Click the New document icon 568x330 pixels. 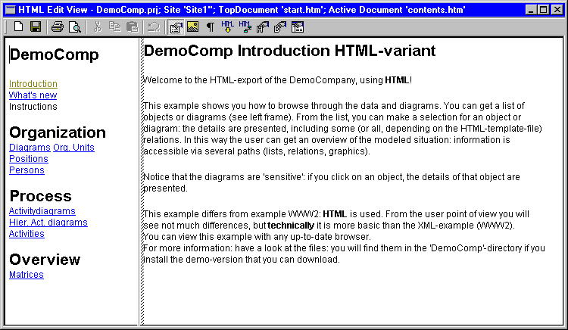pos(18,26)
